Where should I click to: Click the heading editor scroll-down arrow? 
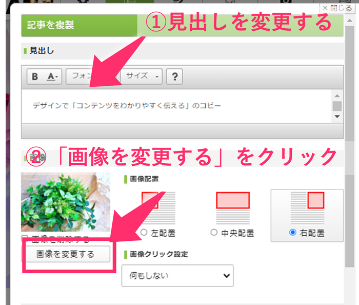click(337, 117)
